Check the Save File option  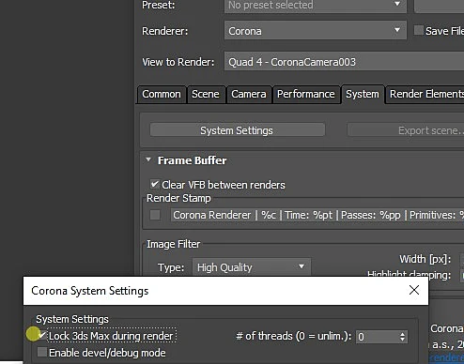(x=418, y=30)
